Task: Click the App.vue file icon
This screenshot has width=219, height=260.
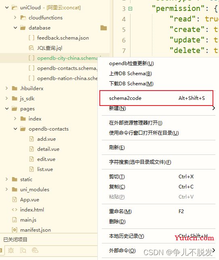Action: pyautogui.click(x=15, y=200)
